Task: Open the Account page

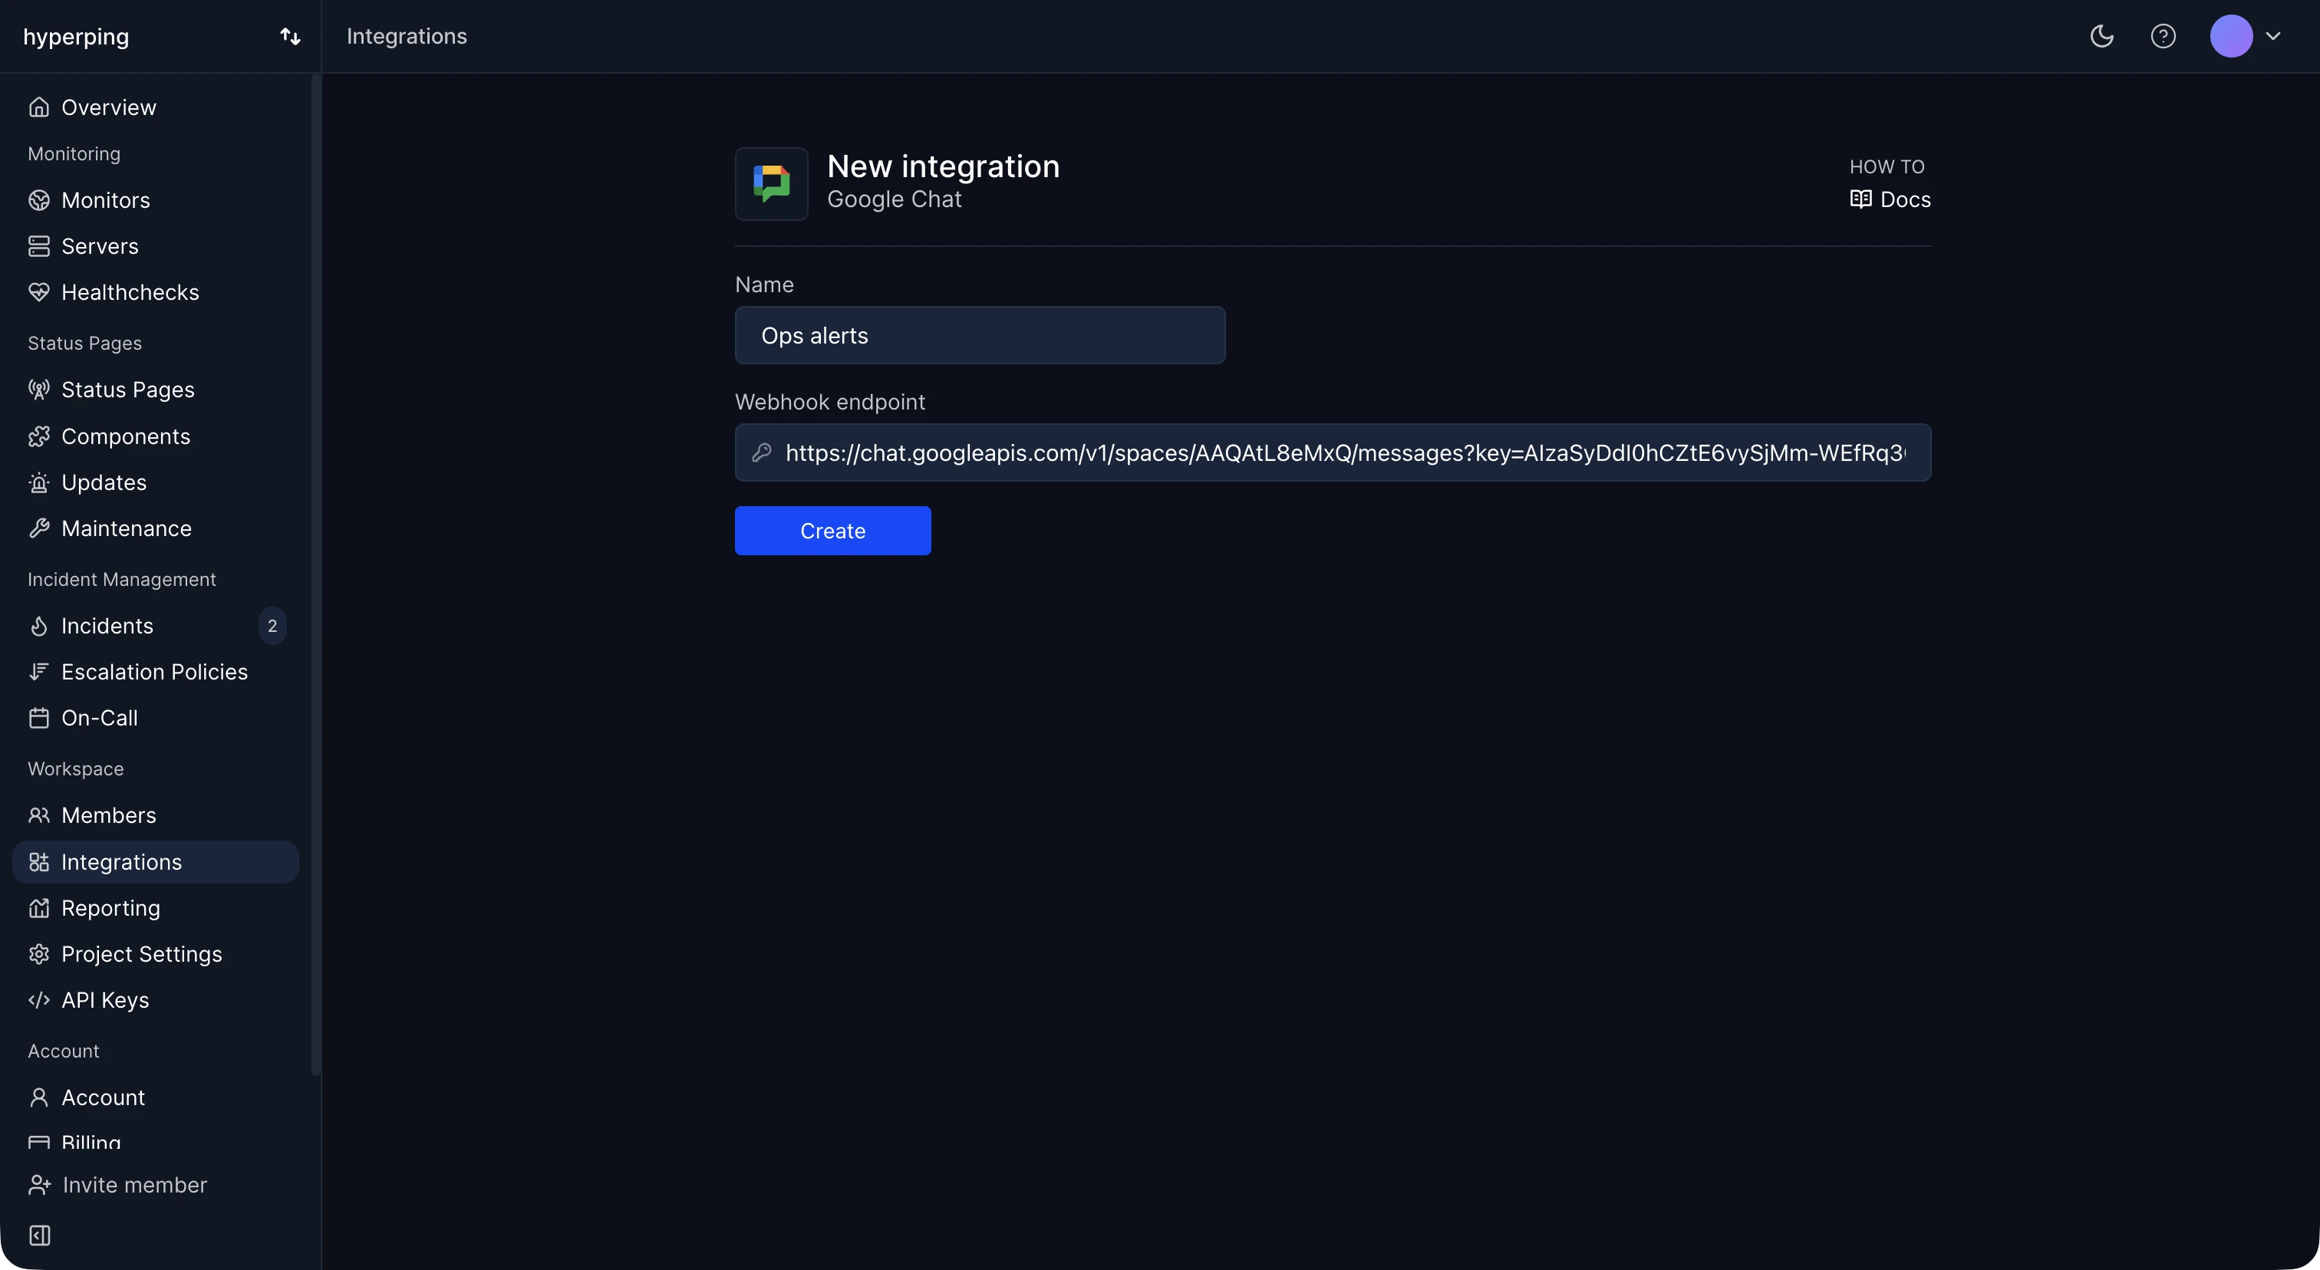Action: [156, 1097]
